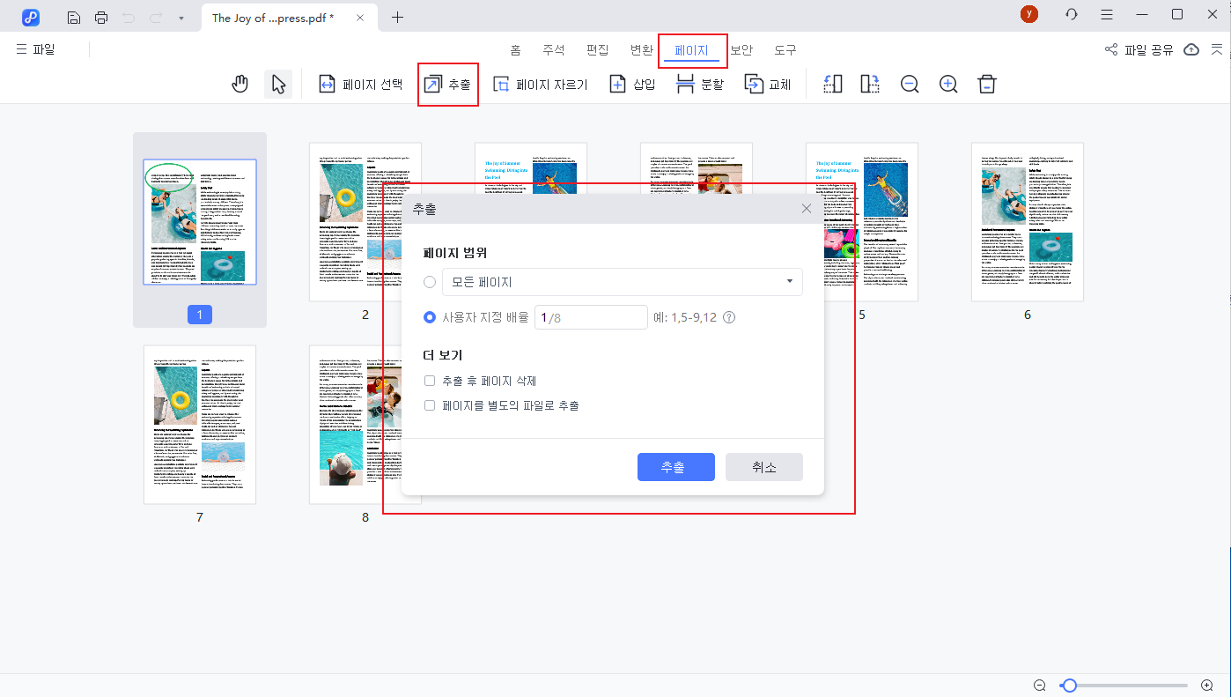The width and height of the screenshot is (1231, 697).
Task: Enable 추출 후 페이지 삭제 checkbox
Action: pos(429,380)
